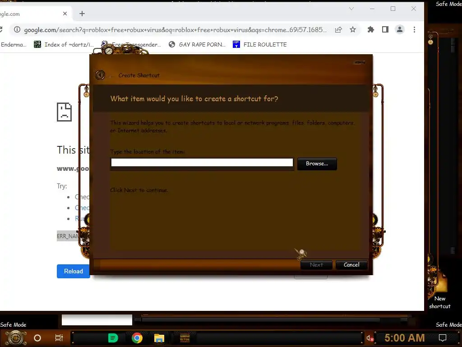462x347 pixels.
Task: Click the blue Reload button on error page
Action: click(x=74, y=271)
